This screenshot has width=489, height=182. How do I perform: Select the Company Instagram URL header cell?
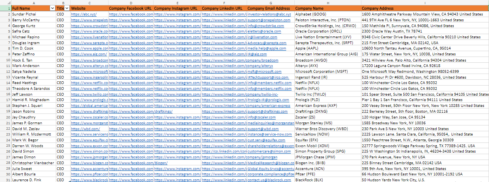177,8
